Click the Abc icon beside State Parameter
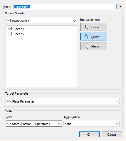 click(9, 101)
